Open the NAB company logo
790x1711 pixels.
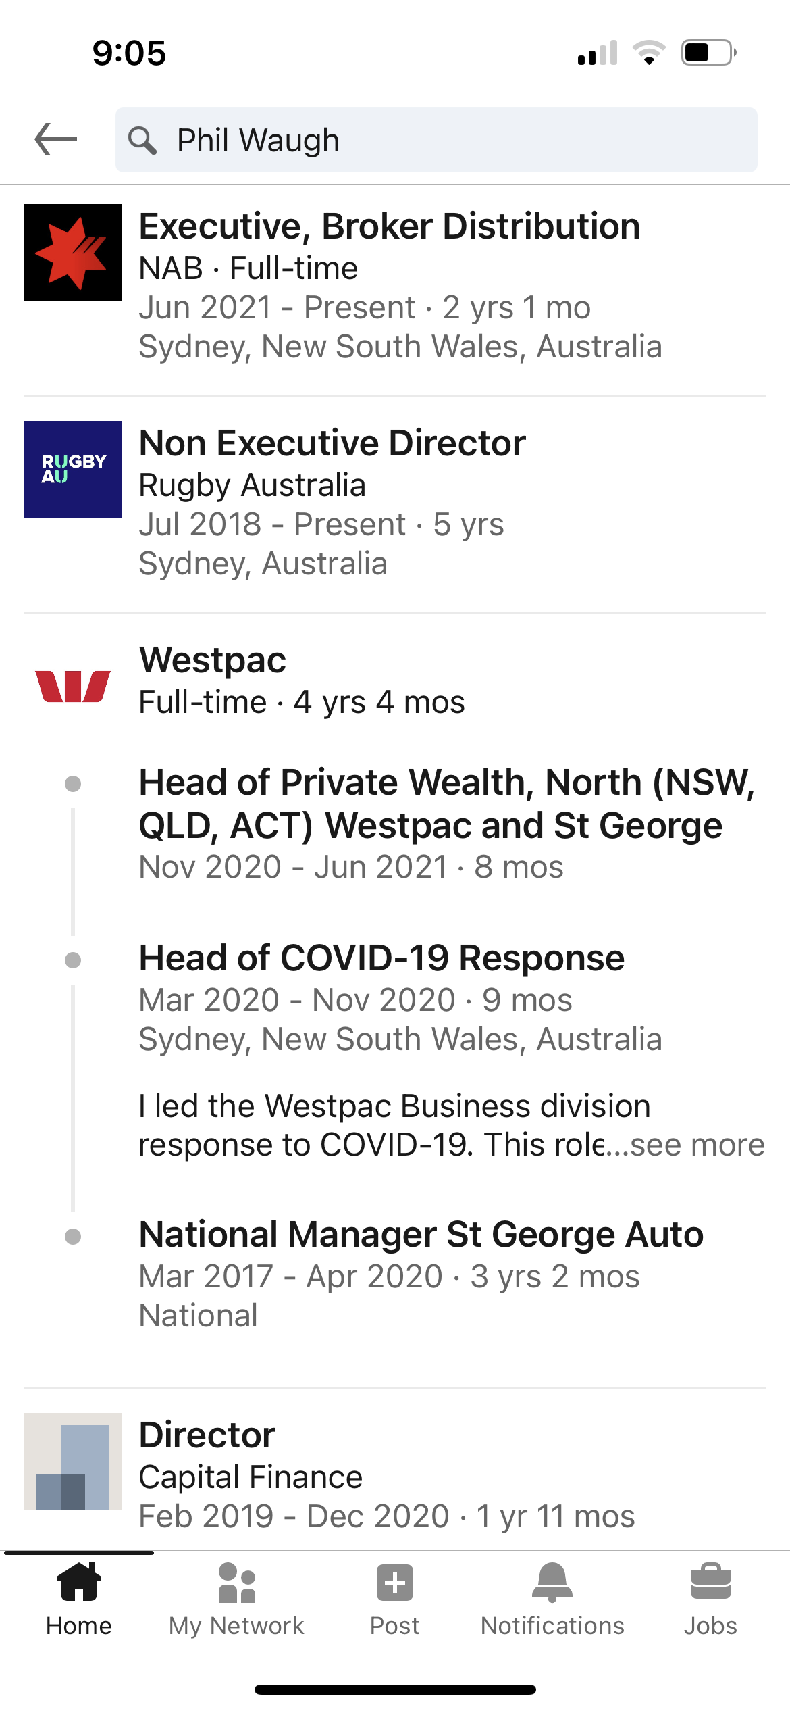(x=73, y=253)
